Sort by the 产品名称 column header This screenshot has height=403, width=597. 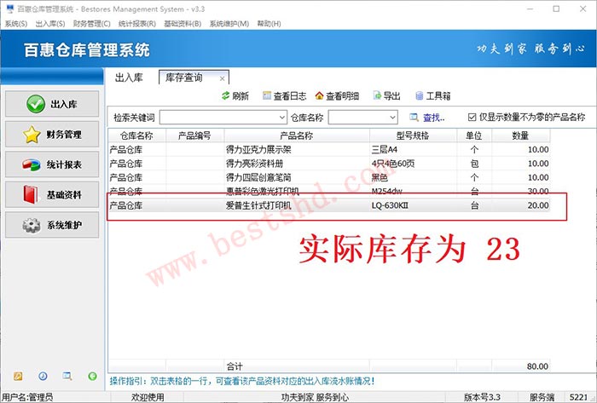pos(297,135)
